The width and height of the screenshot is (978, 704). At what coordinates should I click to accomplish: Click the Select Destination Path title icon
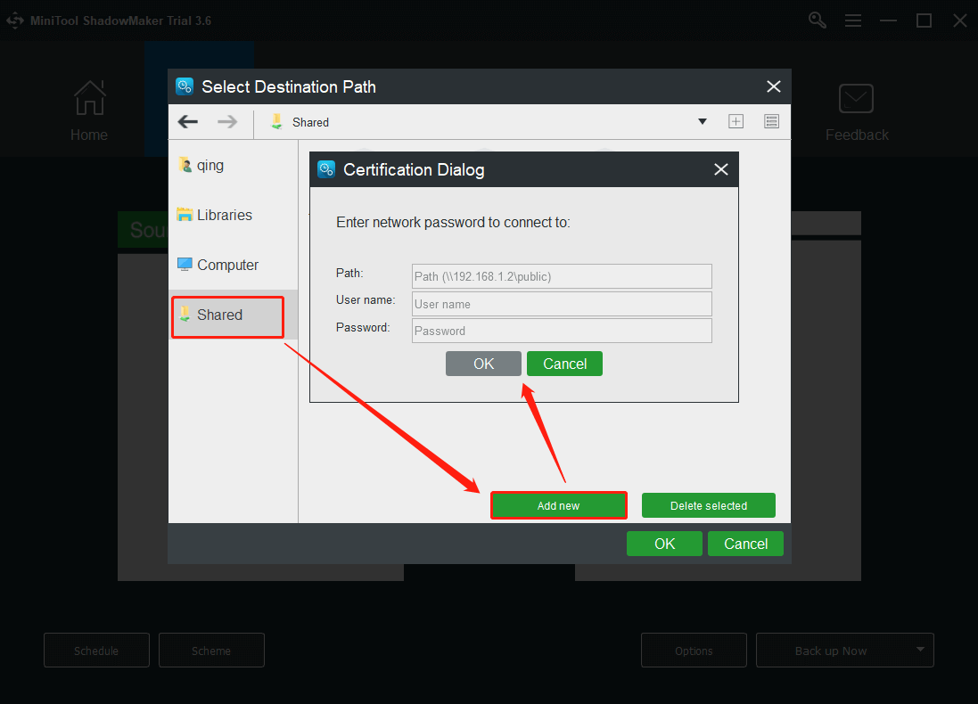[x=185, y=86]
